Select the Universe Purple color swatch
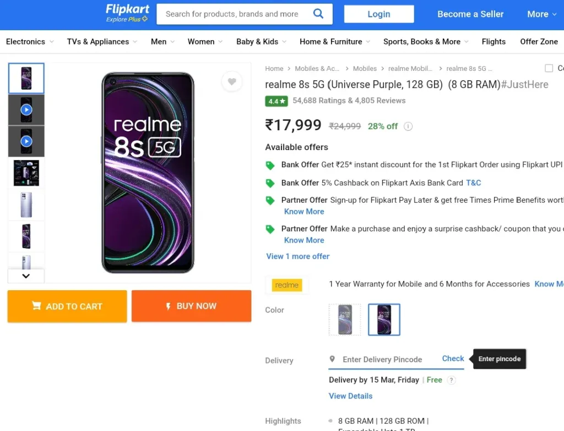This screenshot has width=564, height=431. (384, 319)
